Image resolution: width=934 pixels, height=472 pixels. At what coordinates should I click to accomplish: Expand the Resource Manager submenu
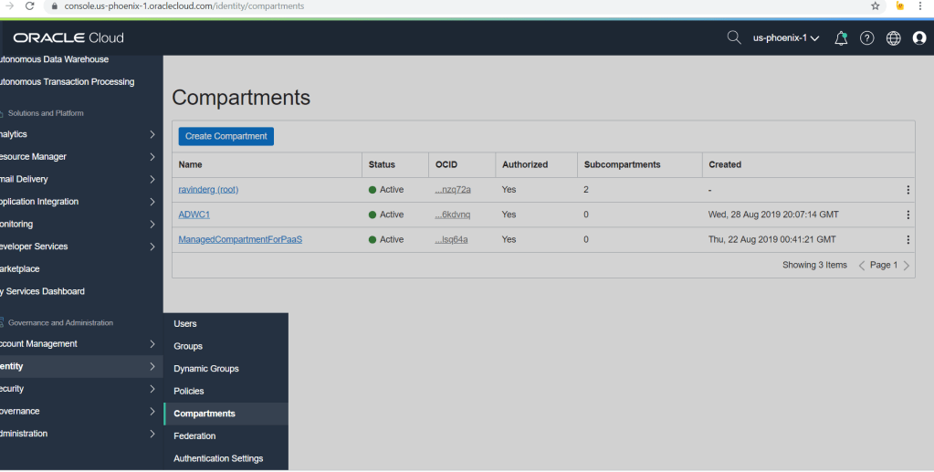pyautogui.click(x=152, y=157)
